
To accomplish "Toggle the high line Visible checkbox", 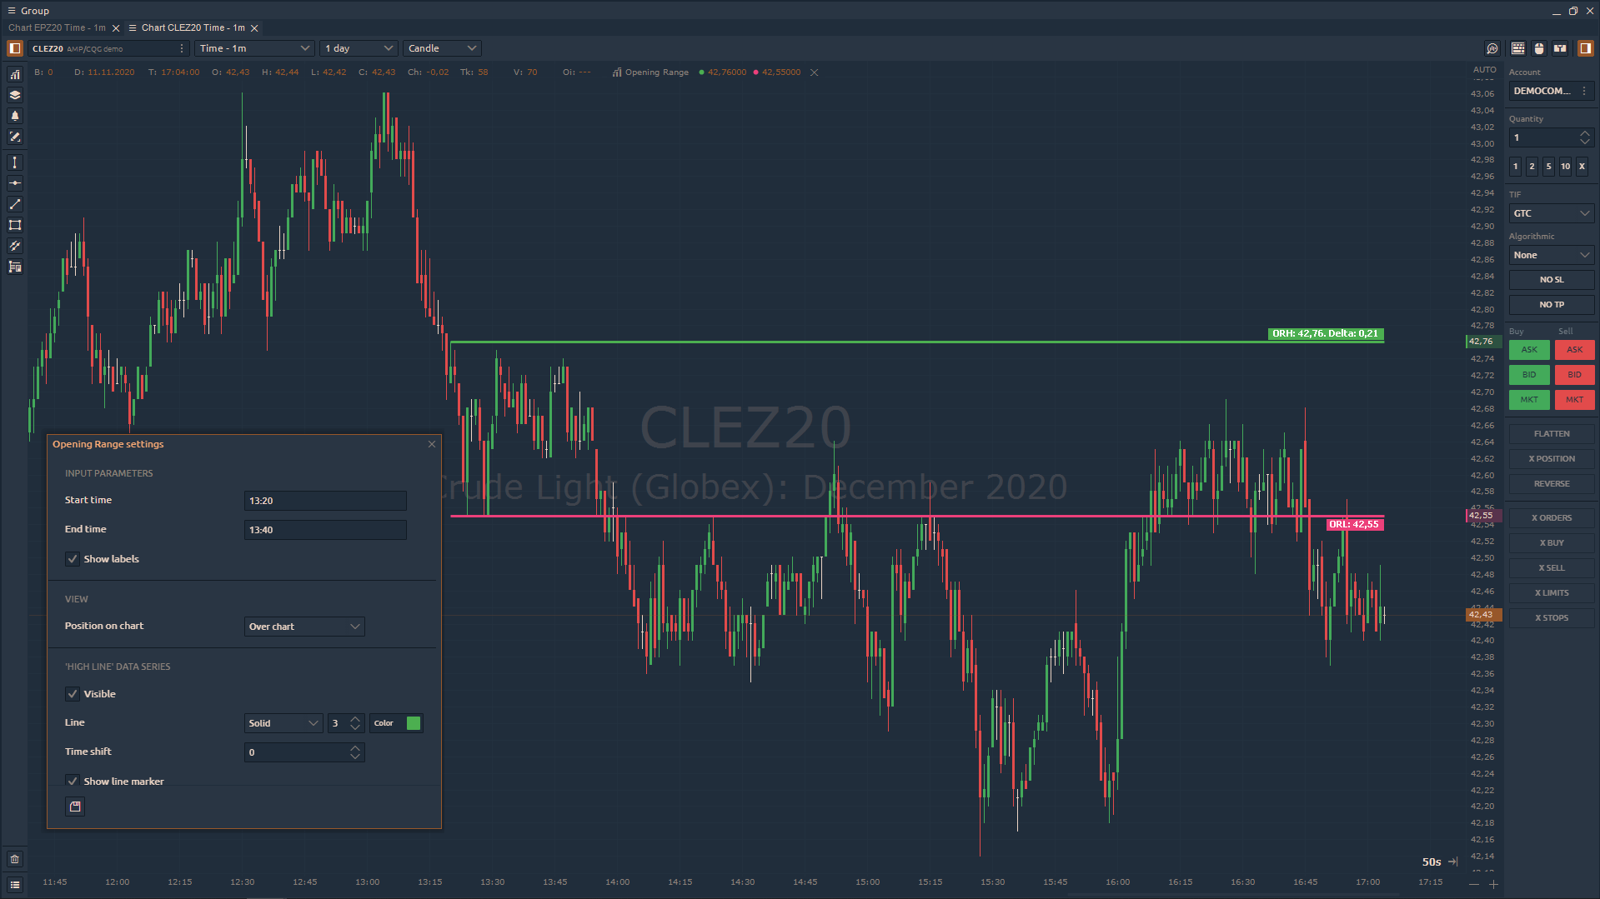I will 73,694.
